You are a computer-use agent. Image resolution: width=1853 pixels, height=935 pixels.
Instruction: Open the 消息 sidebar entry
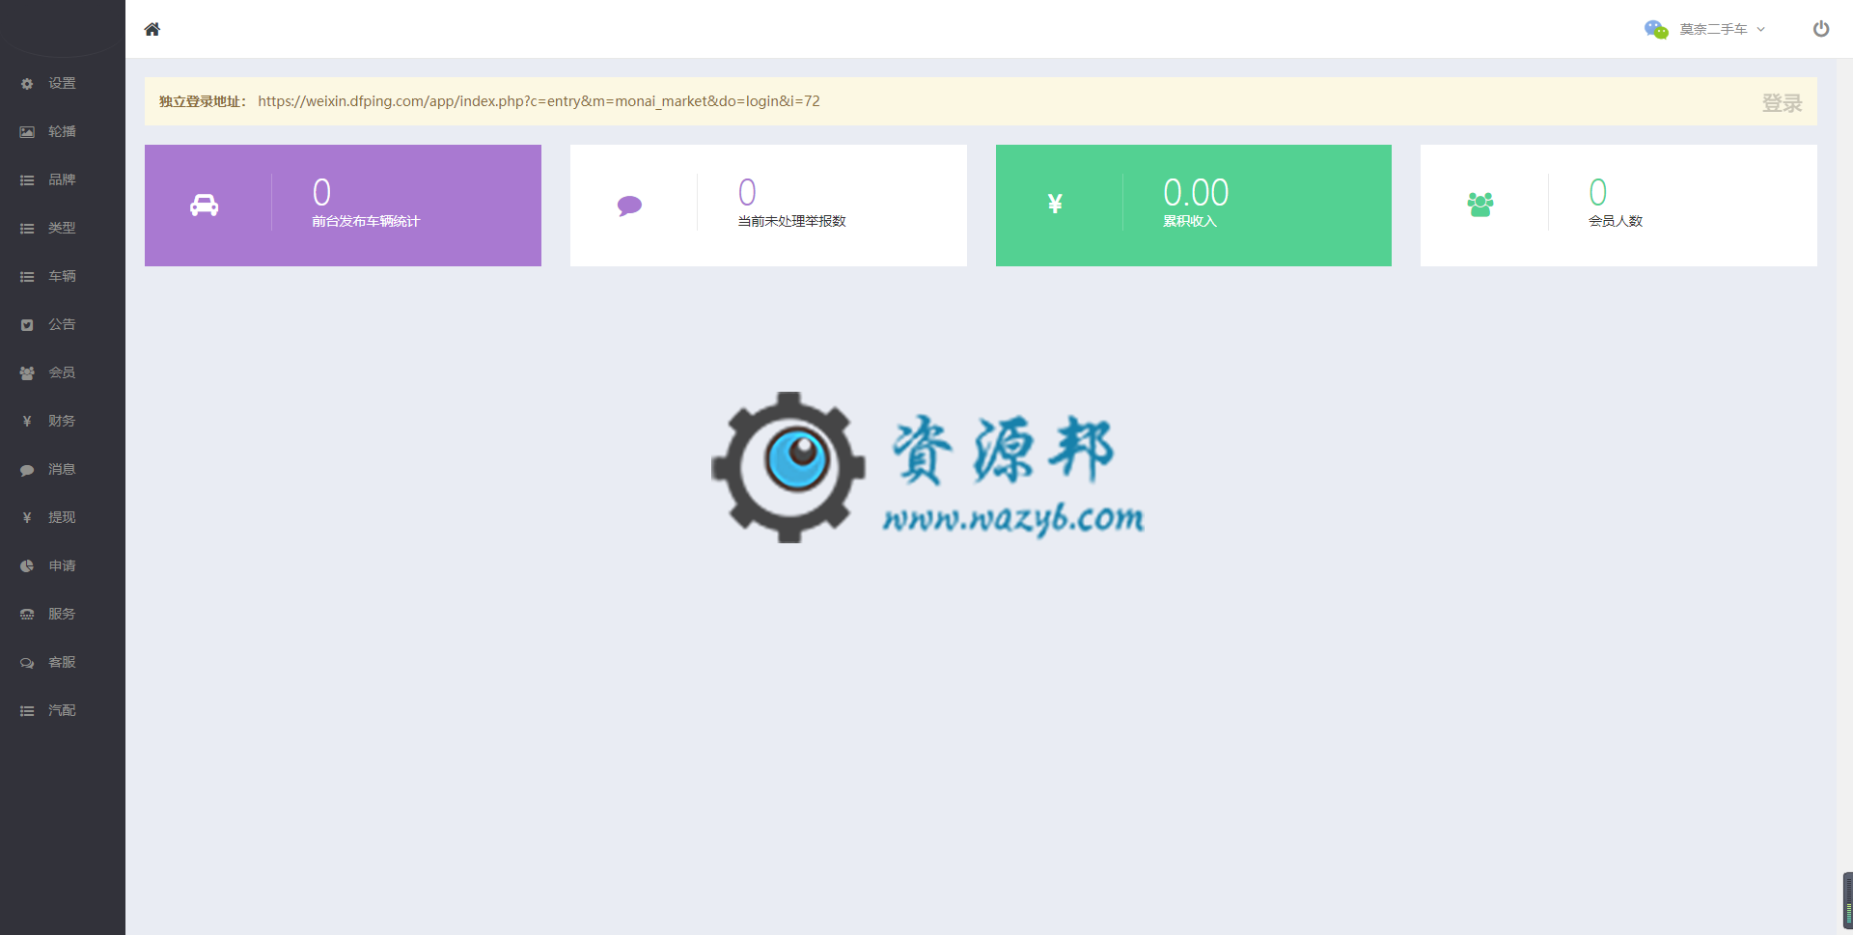pyautogui.click(x=63, y=469)
